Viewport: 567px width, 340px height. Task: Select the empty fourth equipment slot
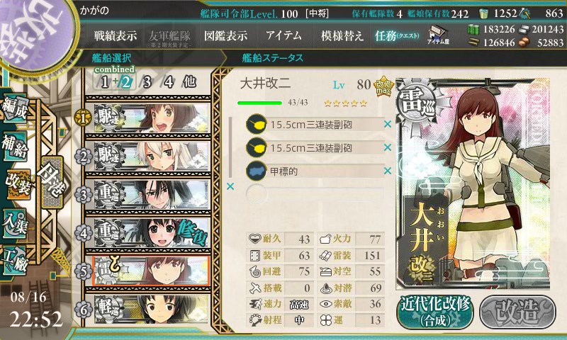[x=315, y=194]
